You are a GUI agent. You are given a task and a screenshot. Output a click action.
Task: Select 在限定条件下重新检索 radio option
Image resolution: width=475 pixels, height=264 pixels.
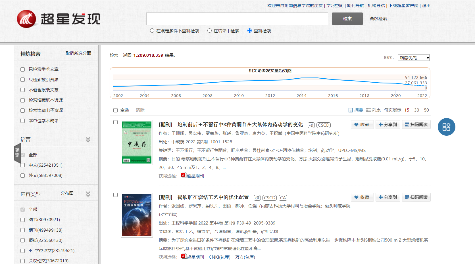[x=152, y=31]
